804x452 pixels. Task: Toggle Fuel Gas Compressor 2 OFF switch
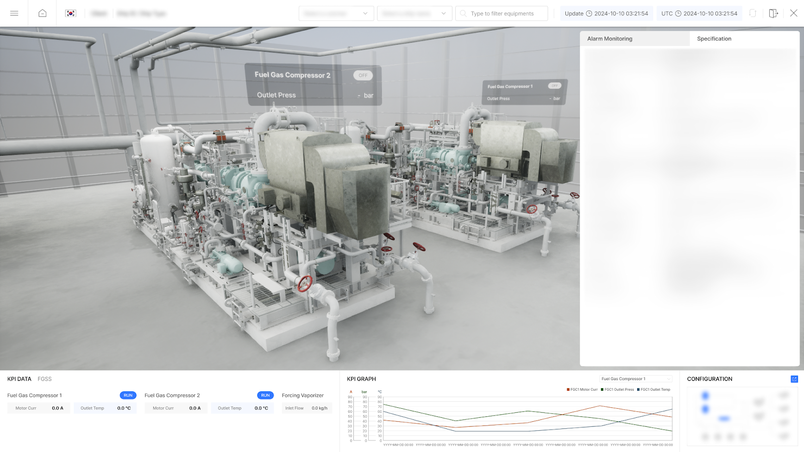(x=363, y=75)
